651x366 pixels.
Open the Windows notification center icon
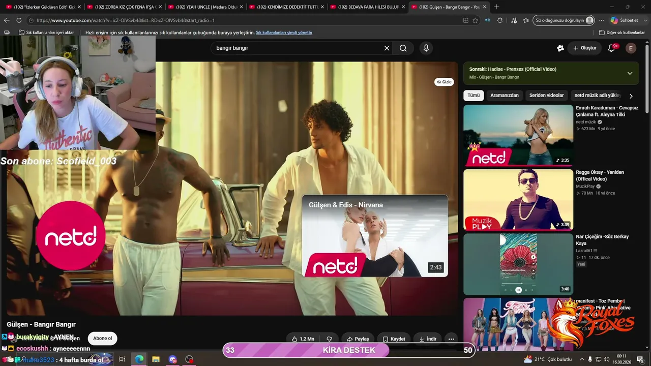[x=640, y=359]
